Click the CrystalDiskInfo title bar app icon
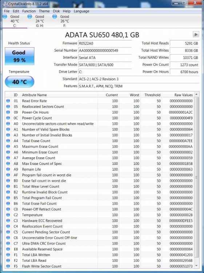The height and width of the screenshot is (273, 204). tap(5, 4)
